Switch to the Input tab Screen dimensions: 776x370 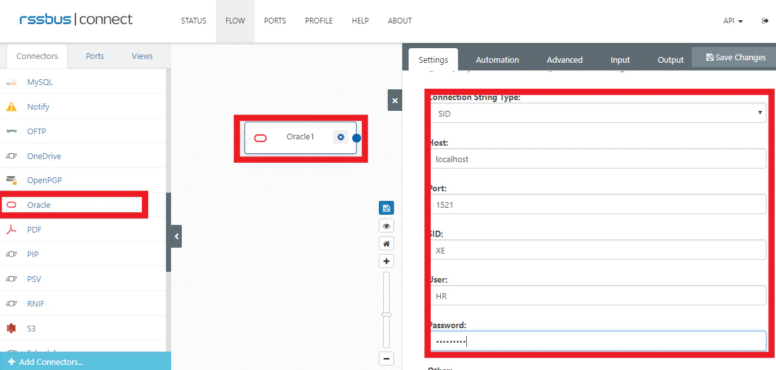coord(620,60)
